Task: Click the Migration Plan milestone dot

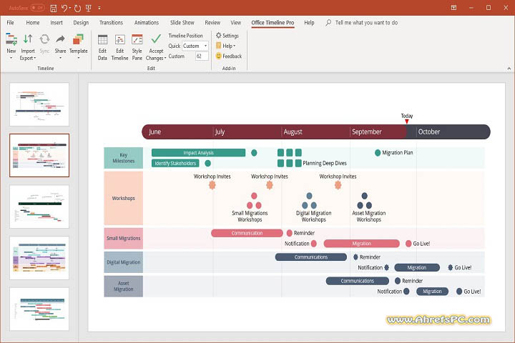Action: pos(378,153)
